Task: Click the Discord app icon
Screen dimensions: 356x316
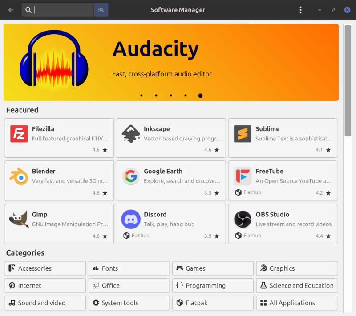Action: click(x=131, y=219)
